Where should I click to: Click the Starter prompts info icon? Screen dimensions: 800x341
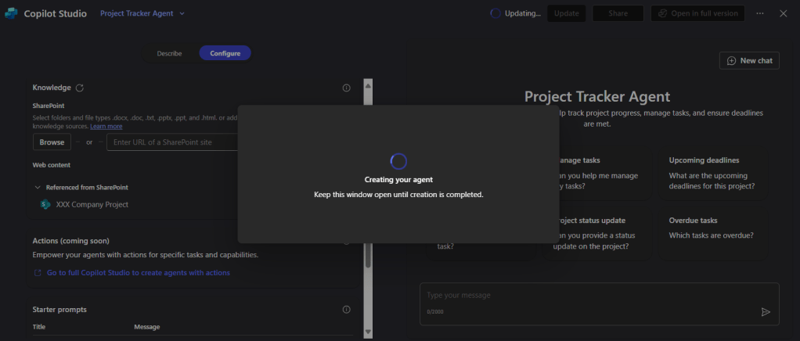point(346,310)
